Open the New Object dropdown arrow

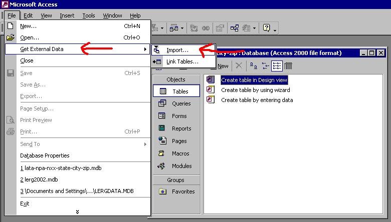coord(254,28)
